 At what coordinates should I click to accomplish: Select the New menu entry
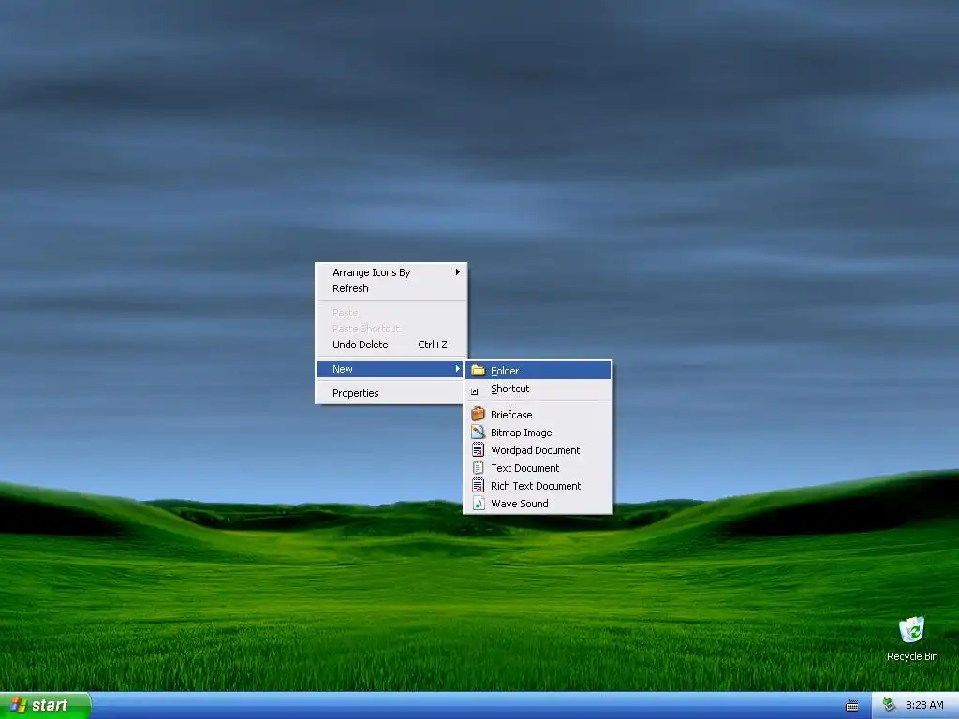click(391, 369)
